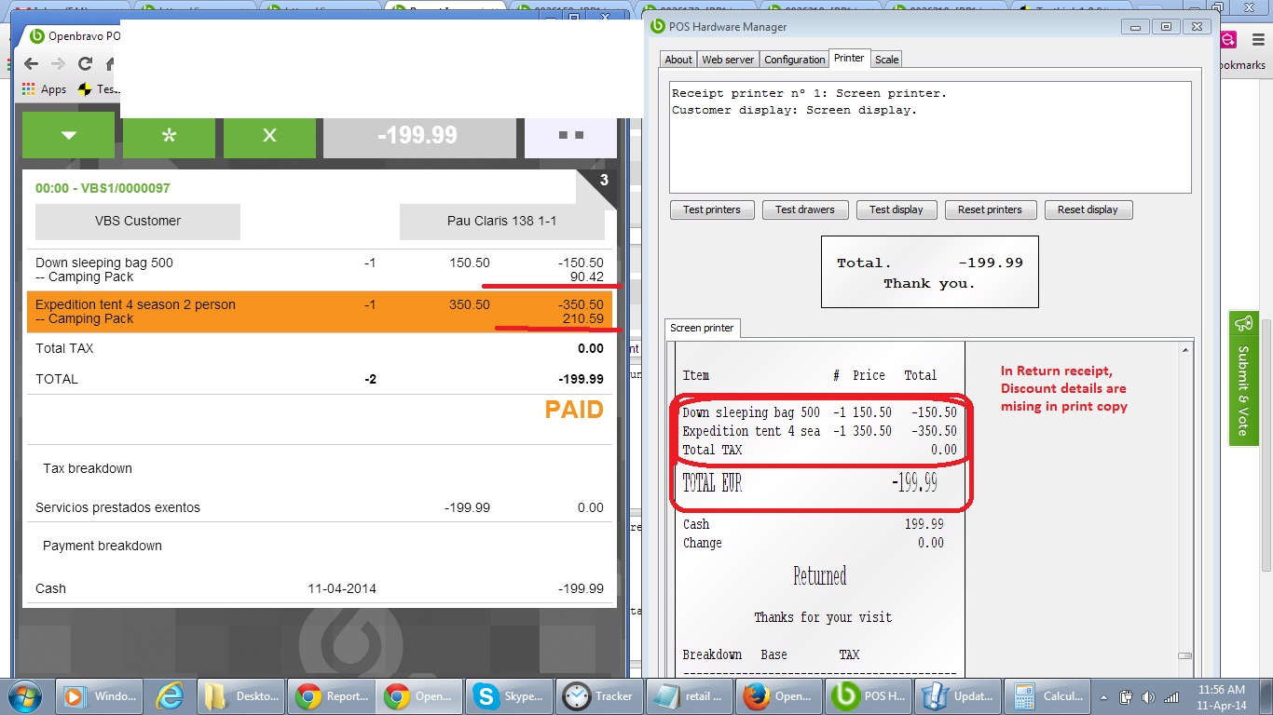Switch to the POS Hardware Manager taskbar item
1273x715 pixels.
pos(869,695)
